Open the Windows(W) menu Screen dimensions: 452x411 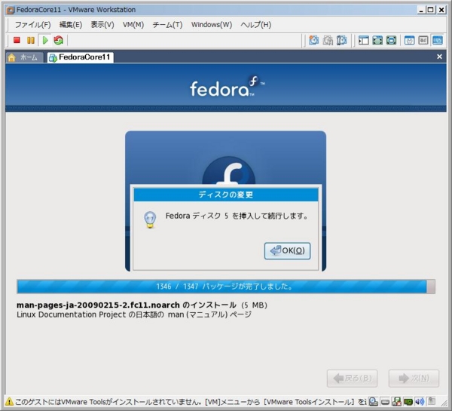coord(212,25)
